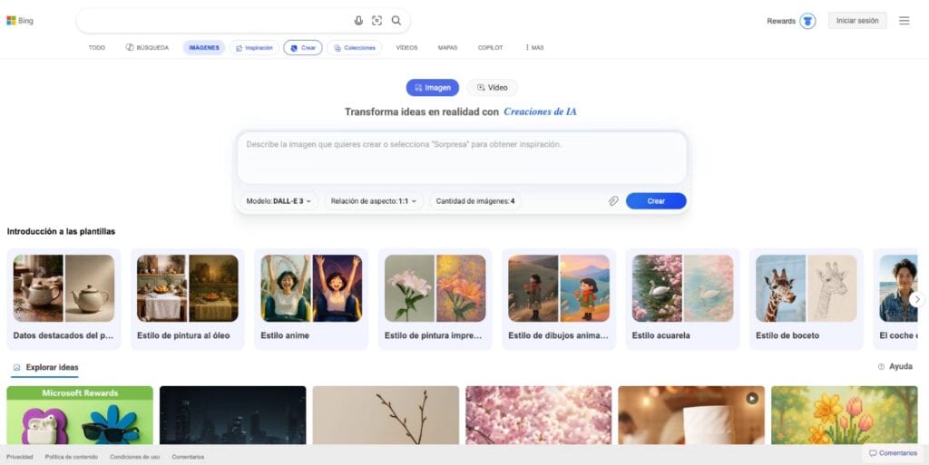Open the VÍDEOS tab
This screenshot has height=465, width=929.
(x=406, y=48)
